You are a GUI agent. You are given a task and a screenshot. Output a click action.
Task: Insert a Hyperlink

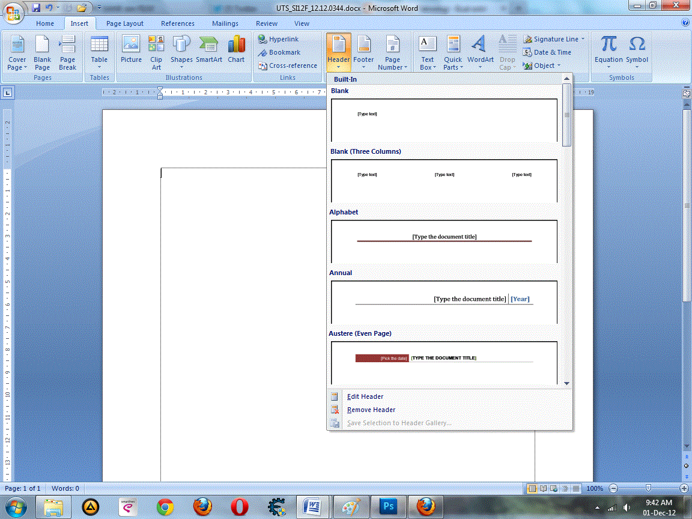(279, 39)
